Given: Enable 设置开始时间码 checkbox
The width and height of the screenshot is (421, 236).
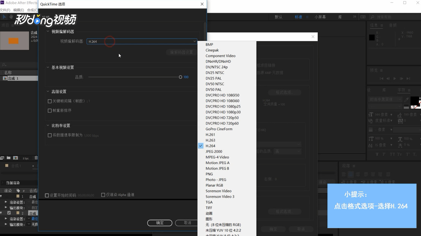Looking at the screenshot, I should click(x=47, y=195).
